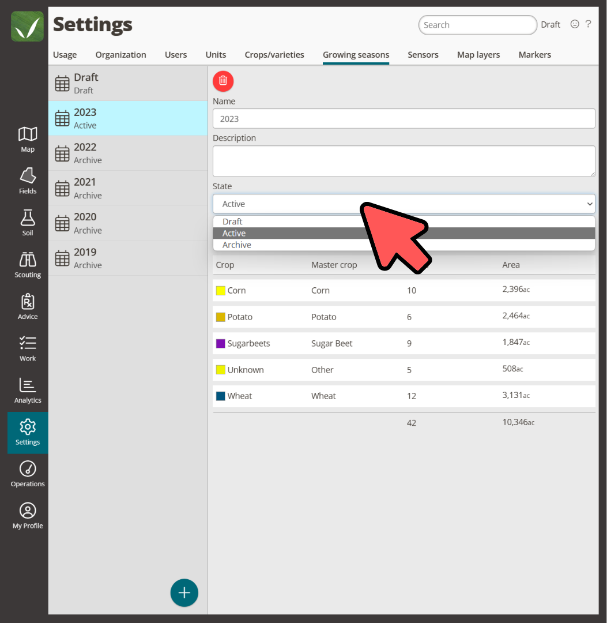Click the green leaf app logo
This screenshot has width=607, height=623.
coord(27,26)
